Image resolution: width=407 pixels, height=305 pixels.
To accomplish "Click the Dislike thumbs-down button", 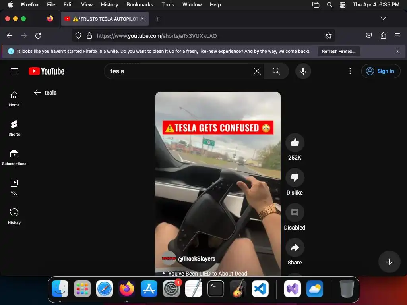I will coord(295,178).
